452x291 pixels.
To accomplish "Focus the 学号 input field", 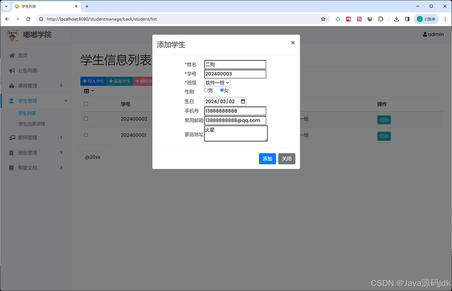I will click(235, 74).
